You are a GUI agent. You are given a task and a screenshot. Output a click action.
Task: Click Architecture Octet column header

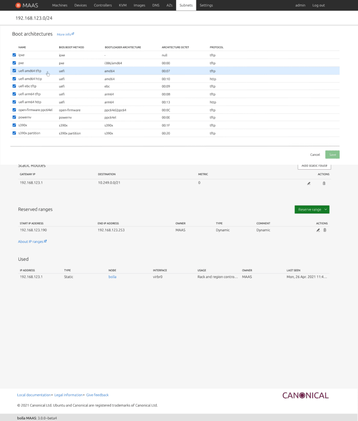point(175,47)
